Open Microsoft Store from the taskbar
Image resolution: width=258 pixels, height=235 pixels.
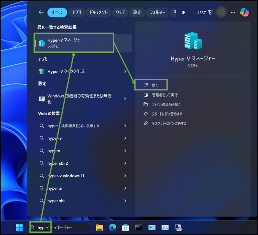click(125, 227)
